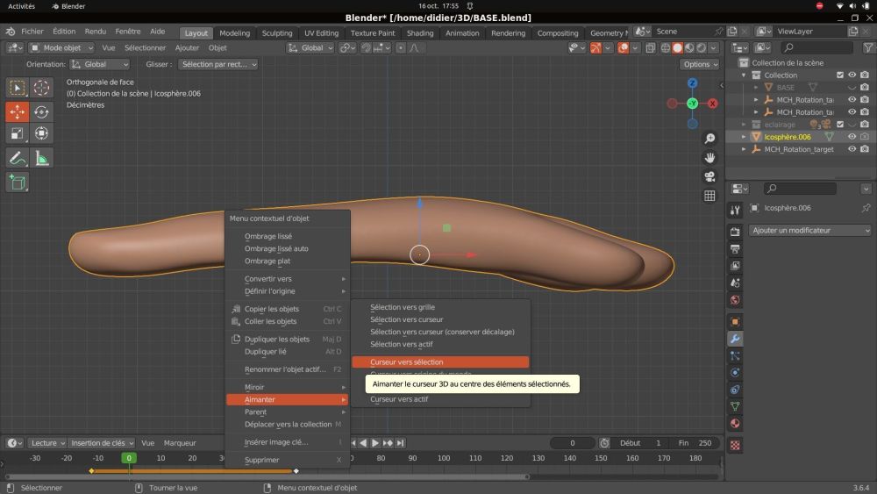
Task: Activate the Move tool
Action: 18,112
